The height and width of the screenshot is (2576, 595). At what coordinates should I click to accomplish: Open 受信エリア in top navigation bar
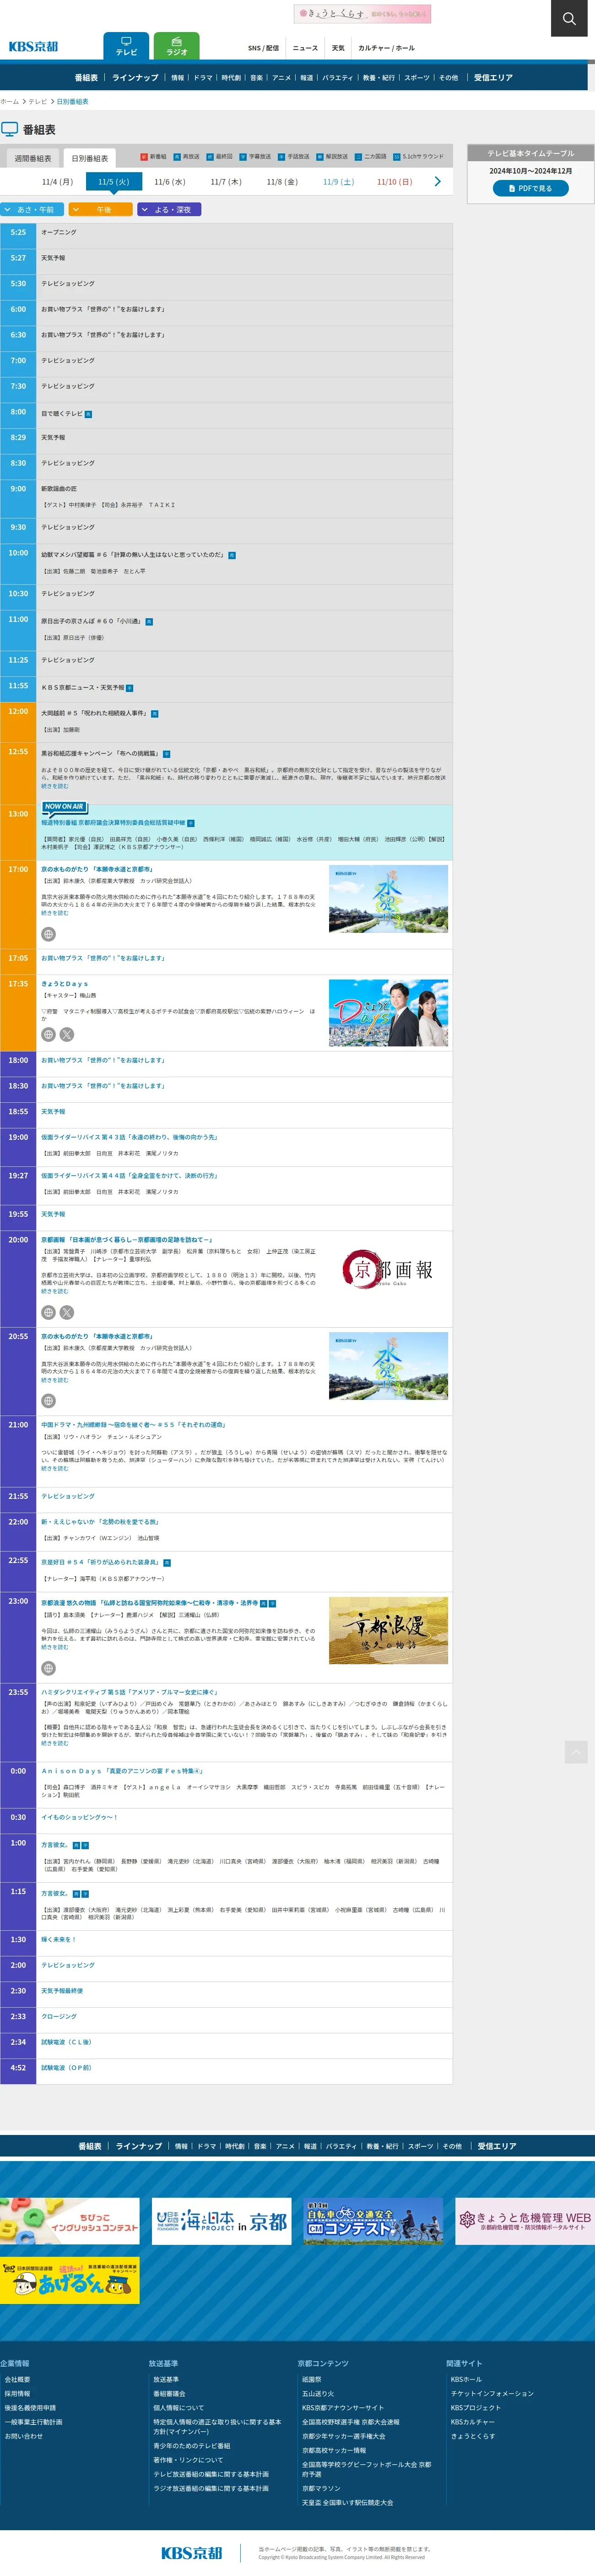click(493, 78)
